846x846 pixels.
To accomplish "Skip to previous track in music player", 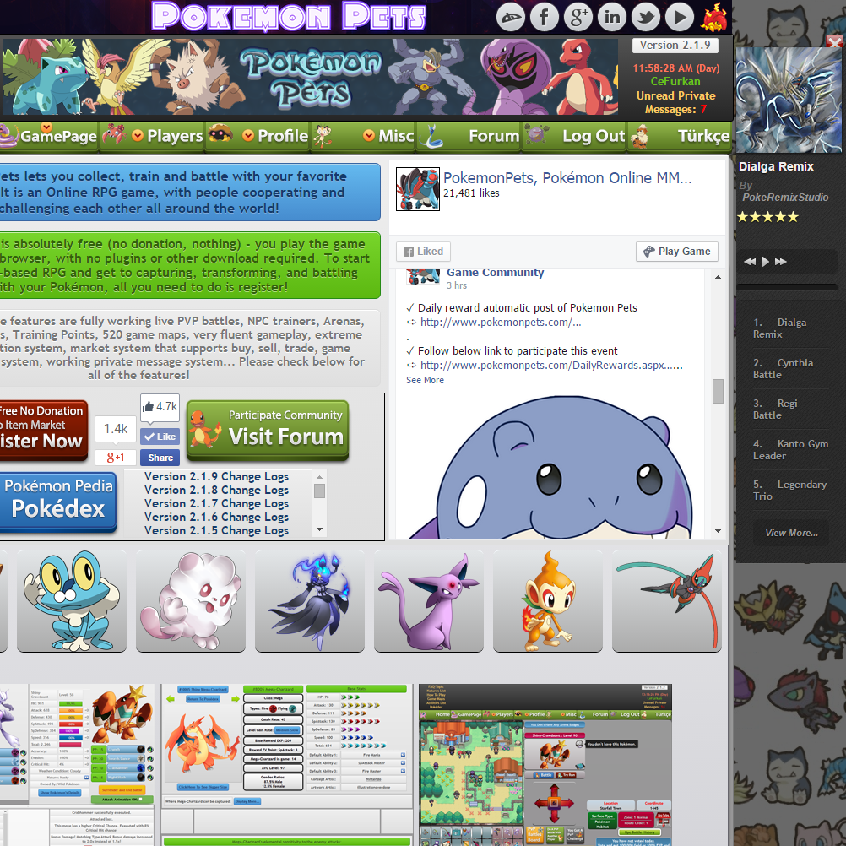I will tap(750, 262).
